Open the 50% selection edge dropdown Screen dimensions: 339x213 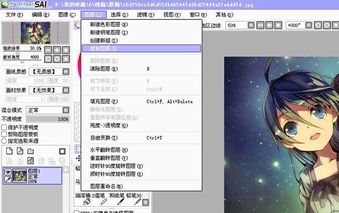(x=251, y=26)
